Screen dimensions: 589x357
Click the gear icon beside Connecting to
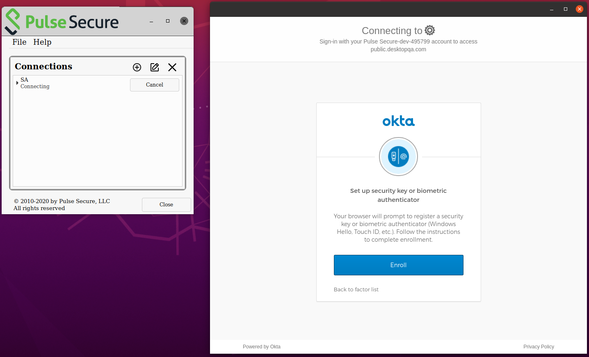[429, 30]
